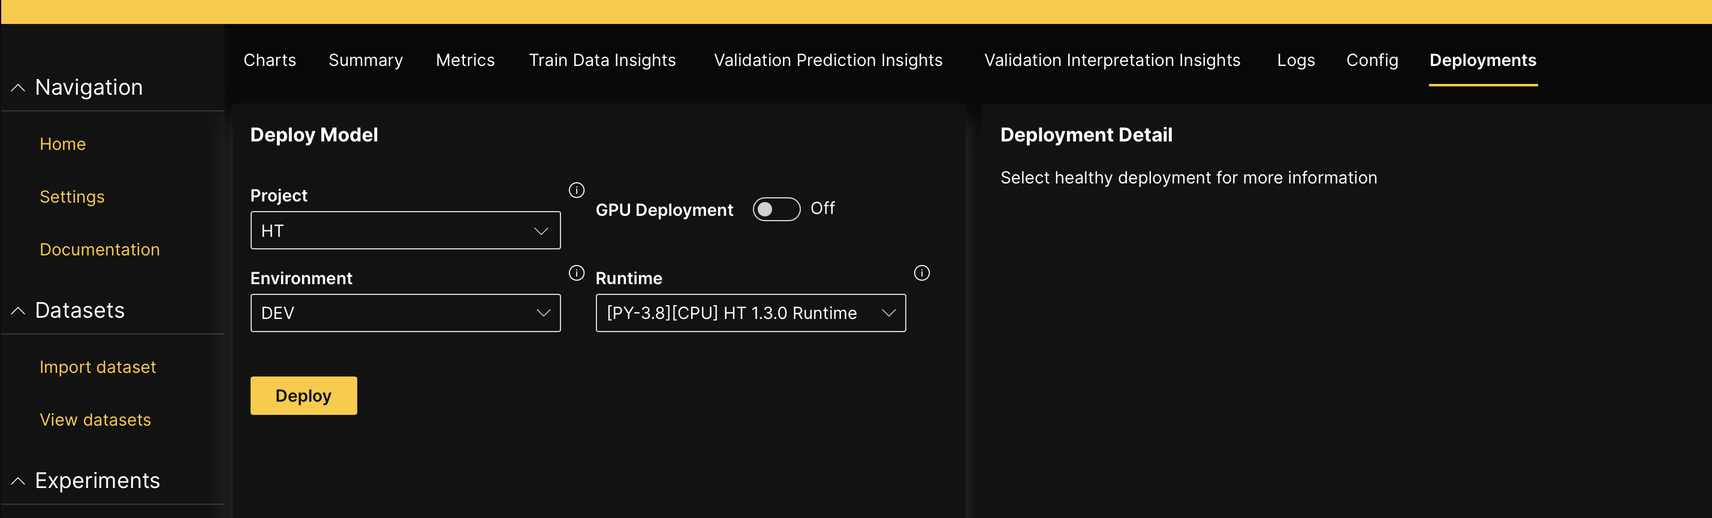1712x518 pixels.
Task: Go to Home in the sidebar
Action: [x=62, y=144]
